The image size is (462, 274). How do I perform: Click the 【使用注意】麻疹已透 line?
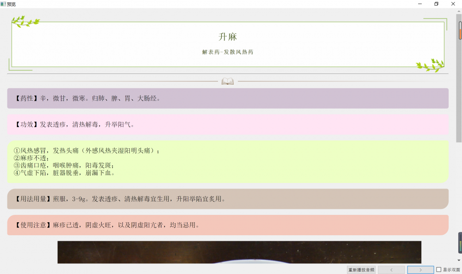[107, 225]
